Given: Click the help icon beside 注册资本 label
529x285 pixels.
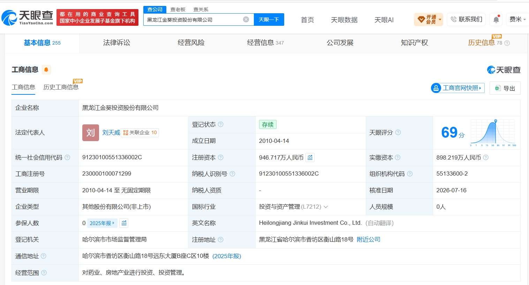Looking at the screenshot, I should [221, 157].
